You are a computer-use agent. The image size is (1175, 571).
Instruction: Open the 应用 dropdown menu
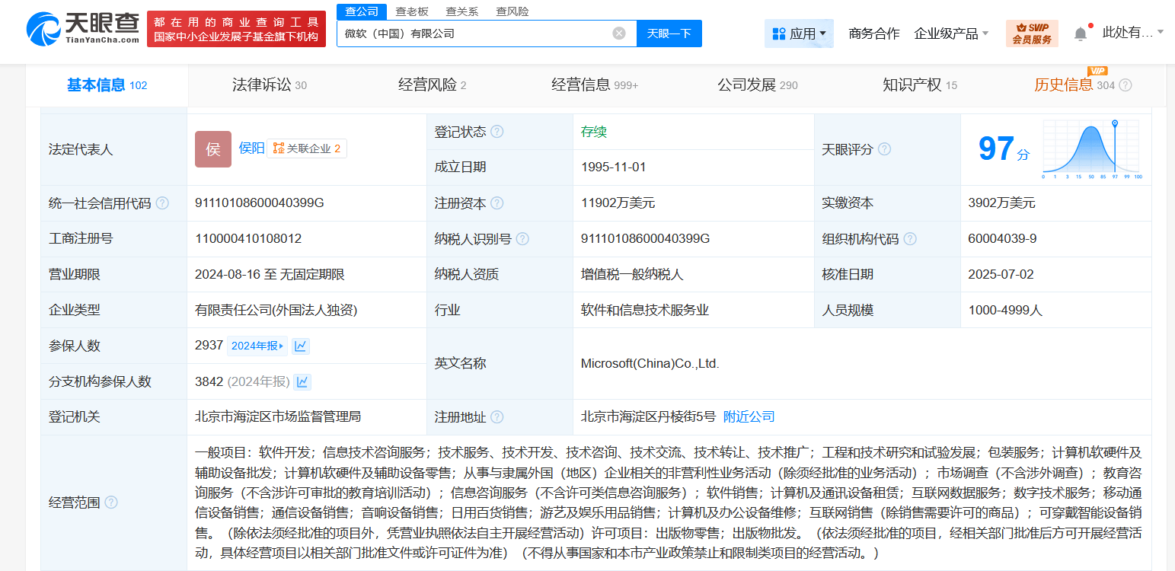click(799, 33)
